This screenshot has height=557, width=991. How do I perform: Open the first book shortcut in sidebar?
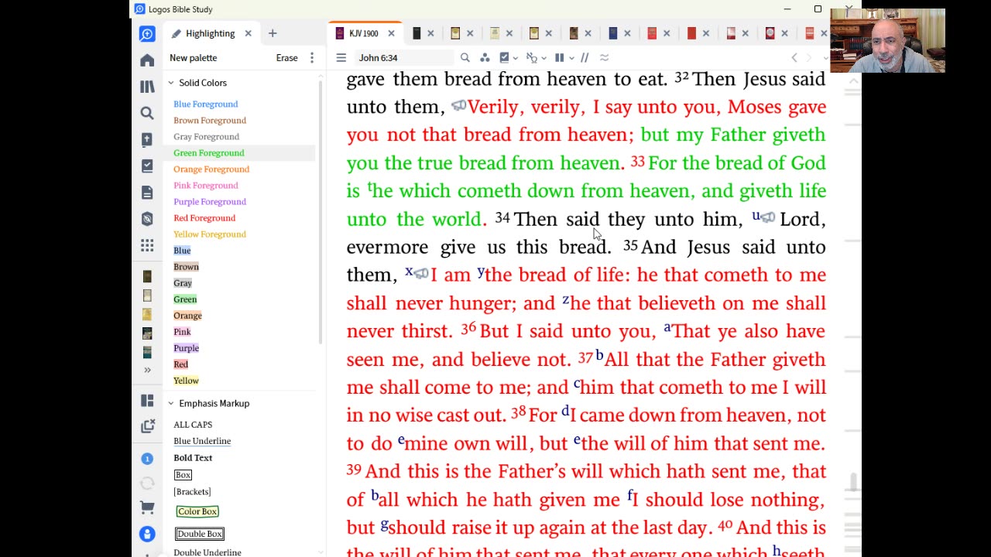147,277
